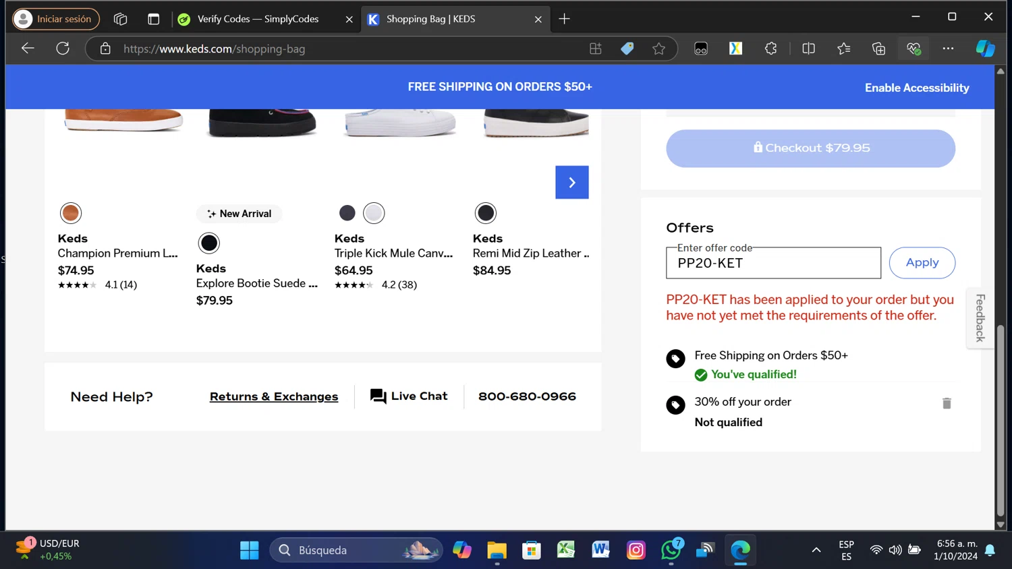Open the workspaces icon beside profile
1012x569 pixels.
121,19
